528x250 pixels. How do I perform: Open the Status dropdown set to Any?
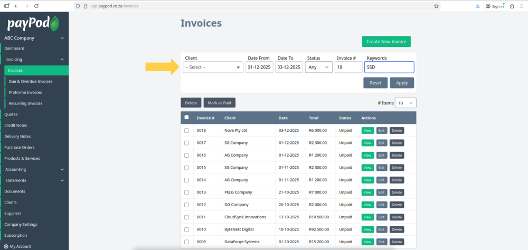(x=319, y=68)
